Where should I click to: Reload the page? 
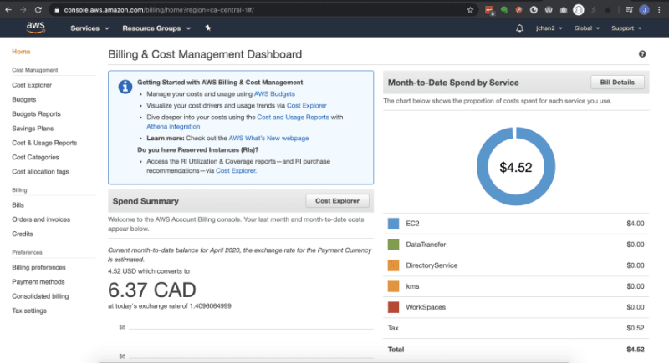38,10
